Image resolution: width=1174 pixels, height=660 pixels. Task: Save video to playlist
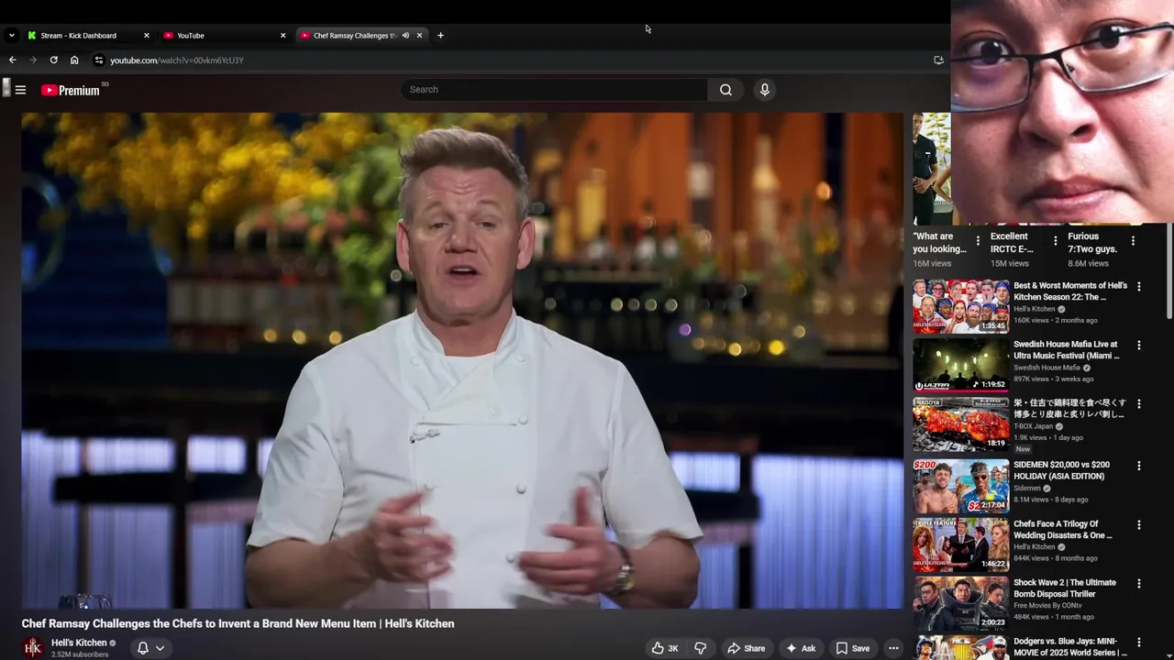tap(852, 648)
